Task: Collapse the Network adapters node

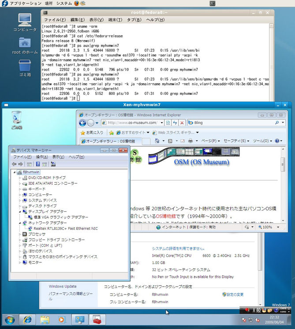Action: [x=20, y=223]
